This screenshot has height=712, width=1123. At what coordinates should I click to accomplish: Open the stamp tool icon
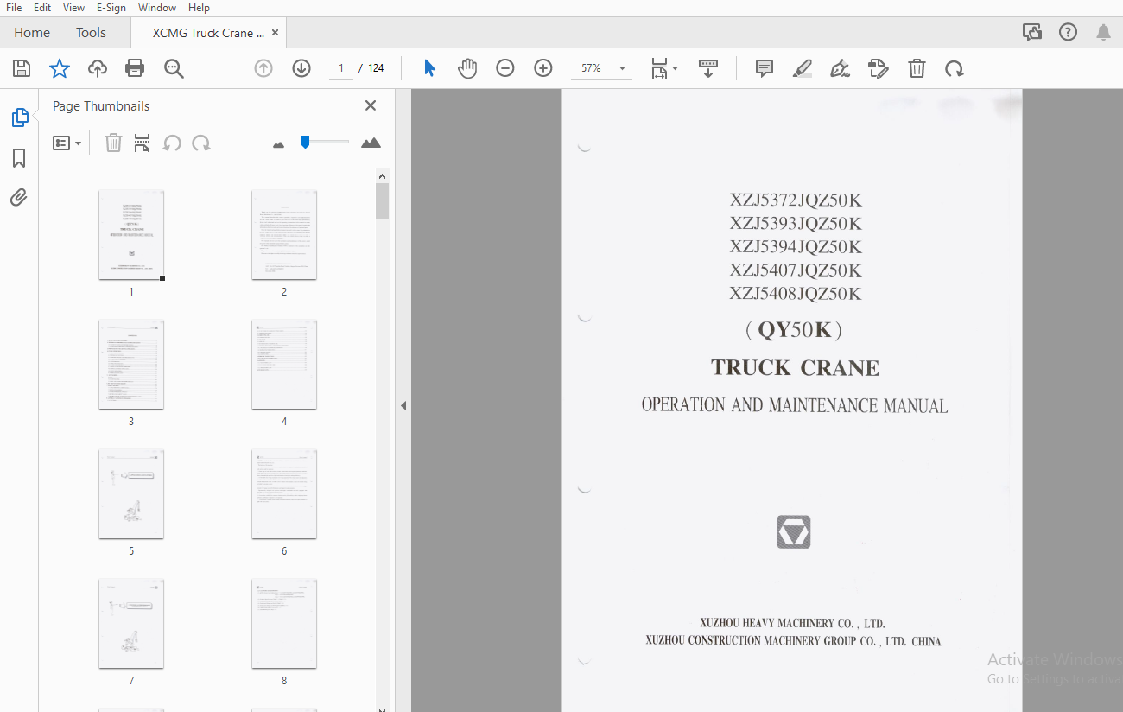click(x=879, y=68)
